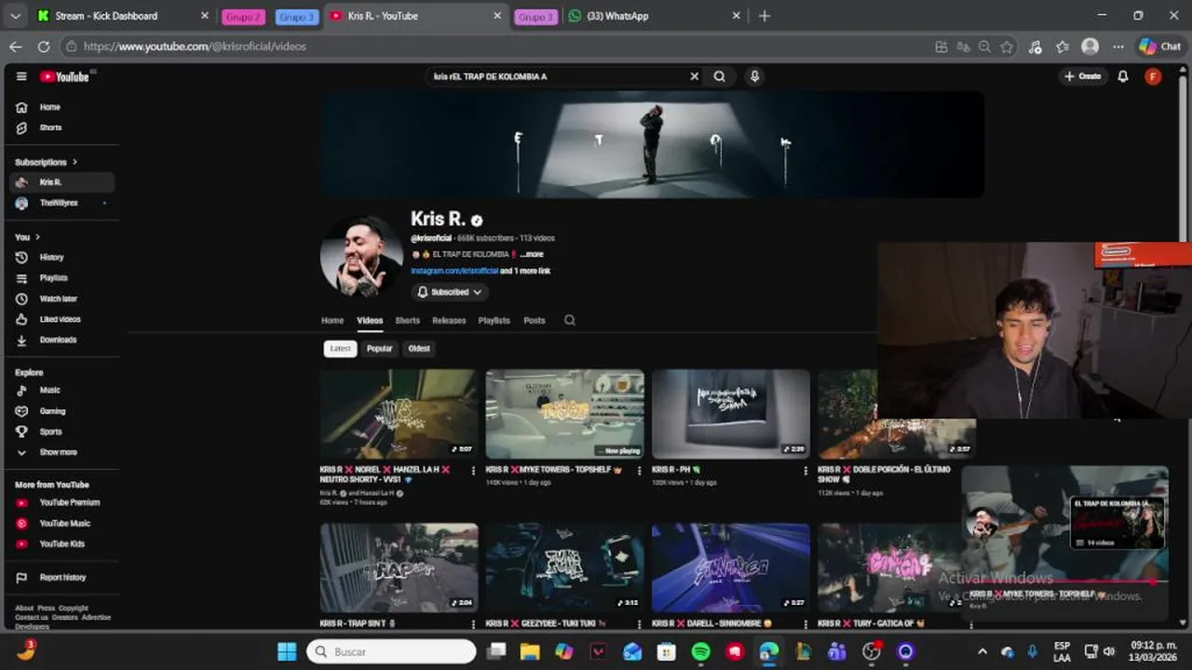Image resolution: width=1192 pixels, height=670 pixels.
Task: Search within the channel using magnifier icon
Action: (x=570, y=320)
